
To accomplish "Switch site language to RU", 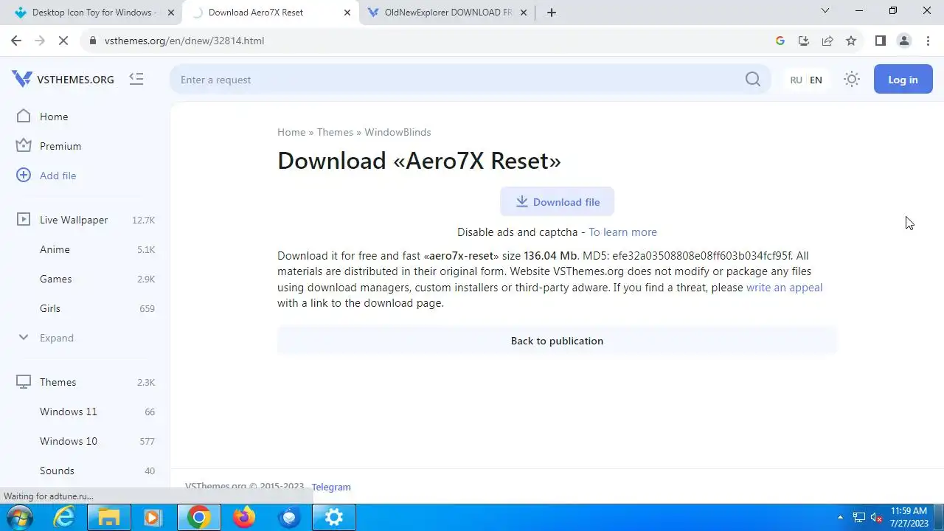I will coord(796,80).
